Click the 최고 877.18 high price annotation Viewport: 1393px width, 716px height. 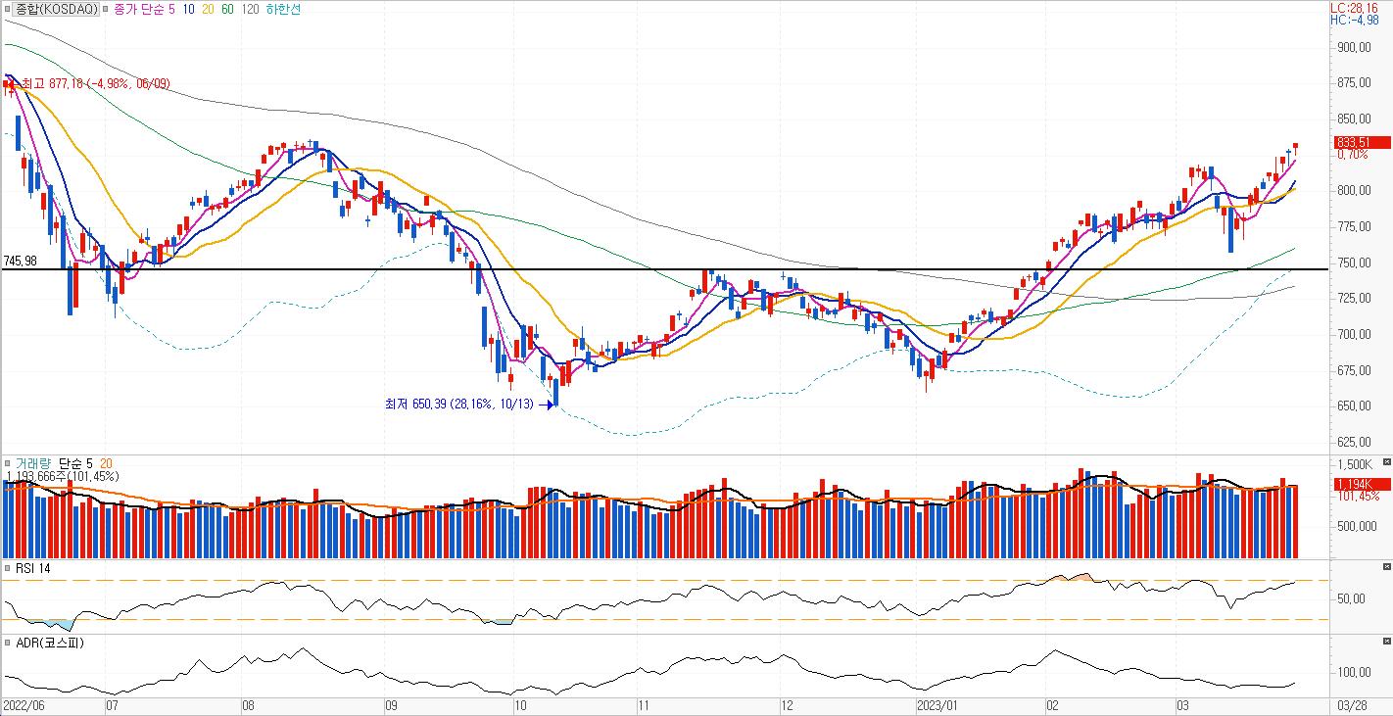pyautogui.click(x=94, y=84)
